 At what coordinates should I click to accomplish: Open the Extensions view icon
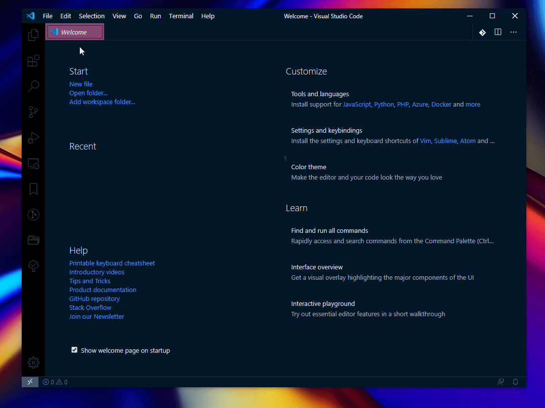coord(34,61)
